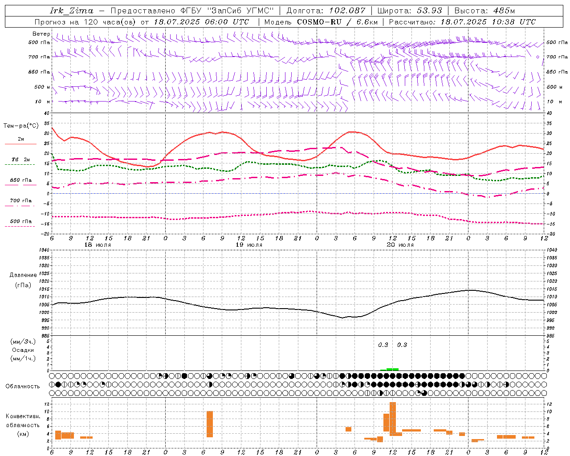The height and width of the screenshot is (456, 570).
Task: Click the 10 м wind level label on left
Action: 43,102
